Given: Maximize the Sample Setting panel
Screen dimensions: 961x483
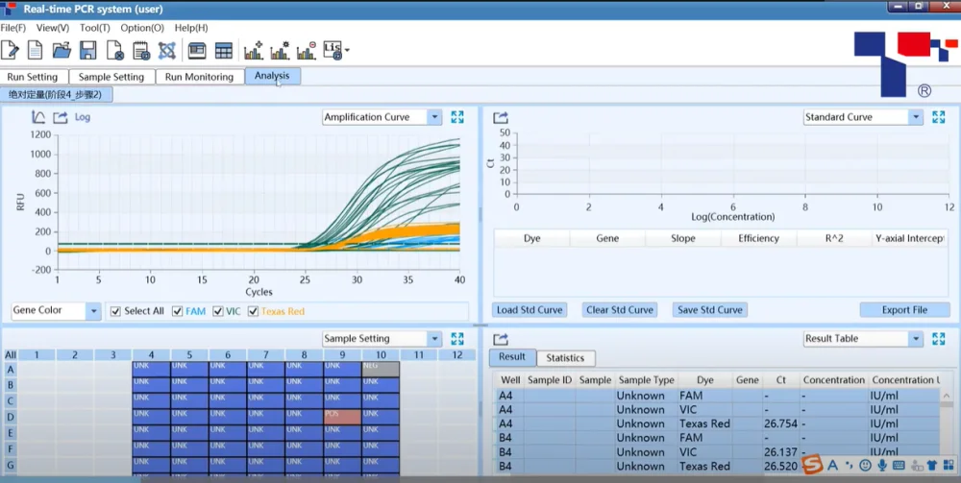Looking at the screenshot, I should pyautogui.click(x=457, y=339).
